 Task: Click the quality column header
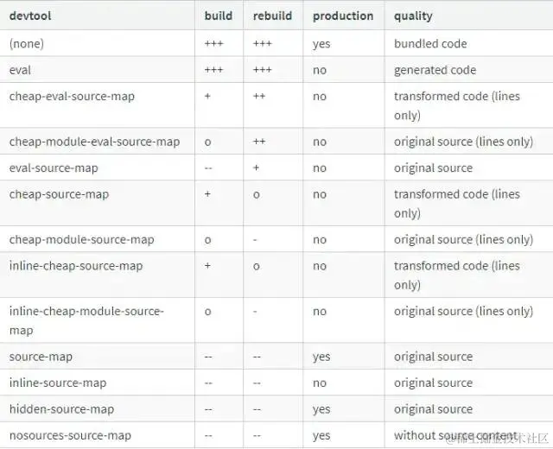pyautogui.click(x=413, y=16)
